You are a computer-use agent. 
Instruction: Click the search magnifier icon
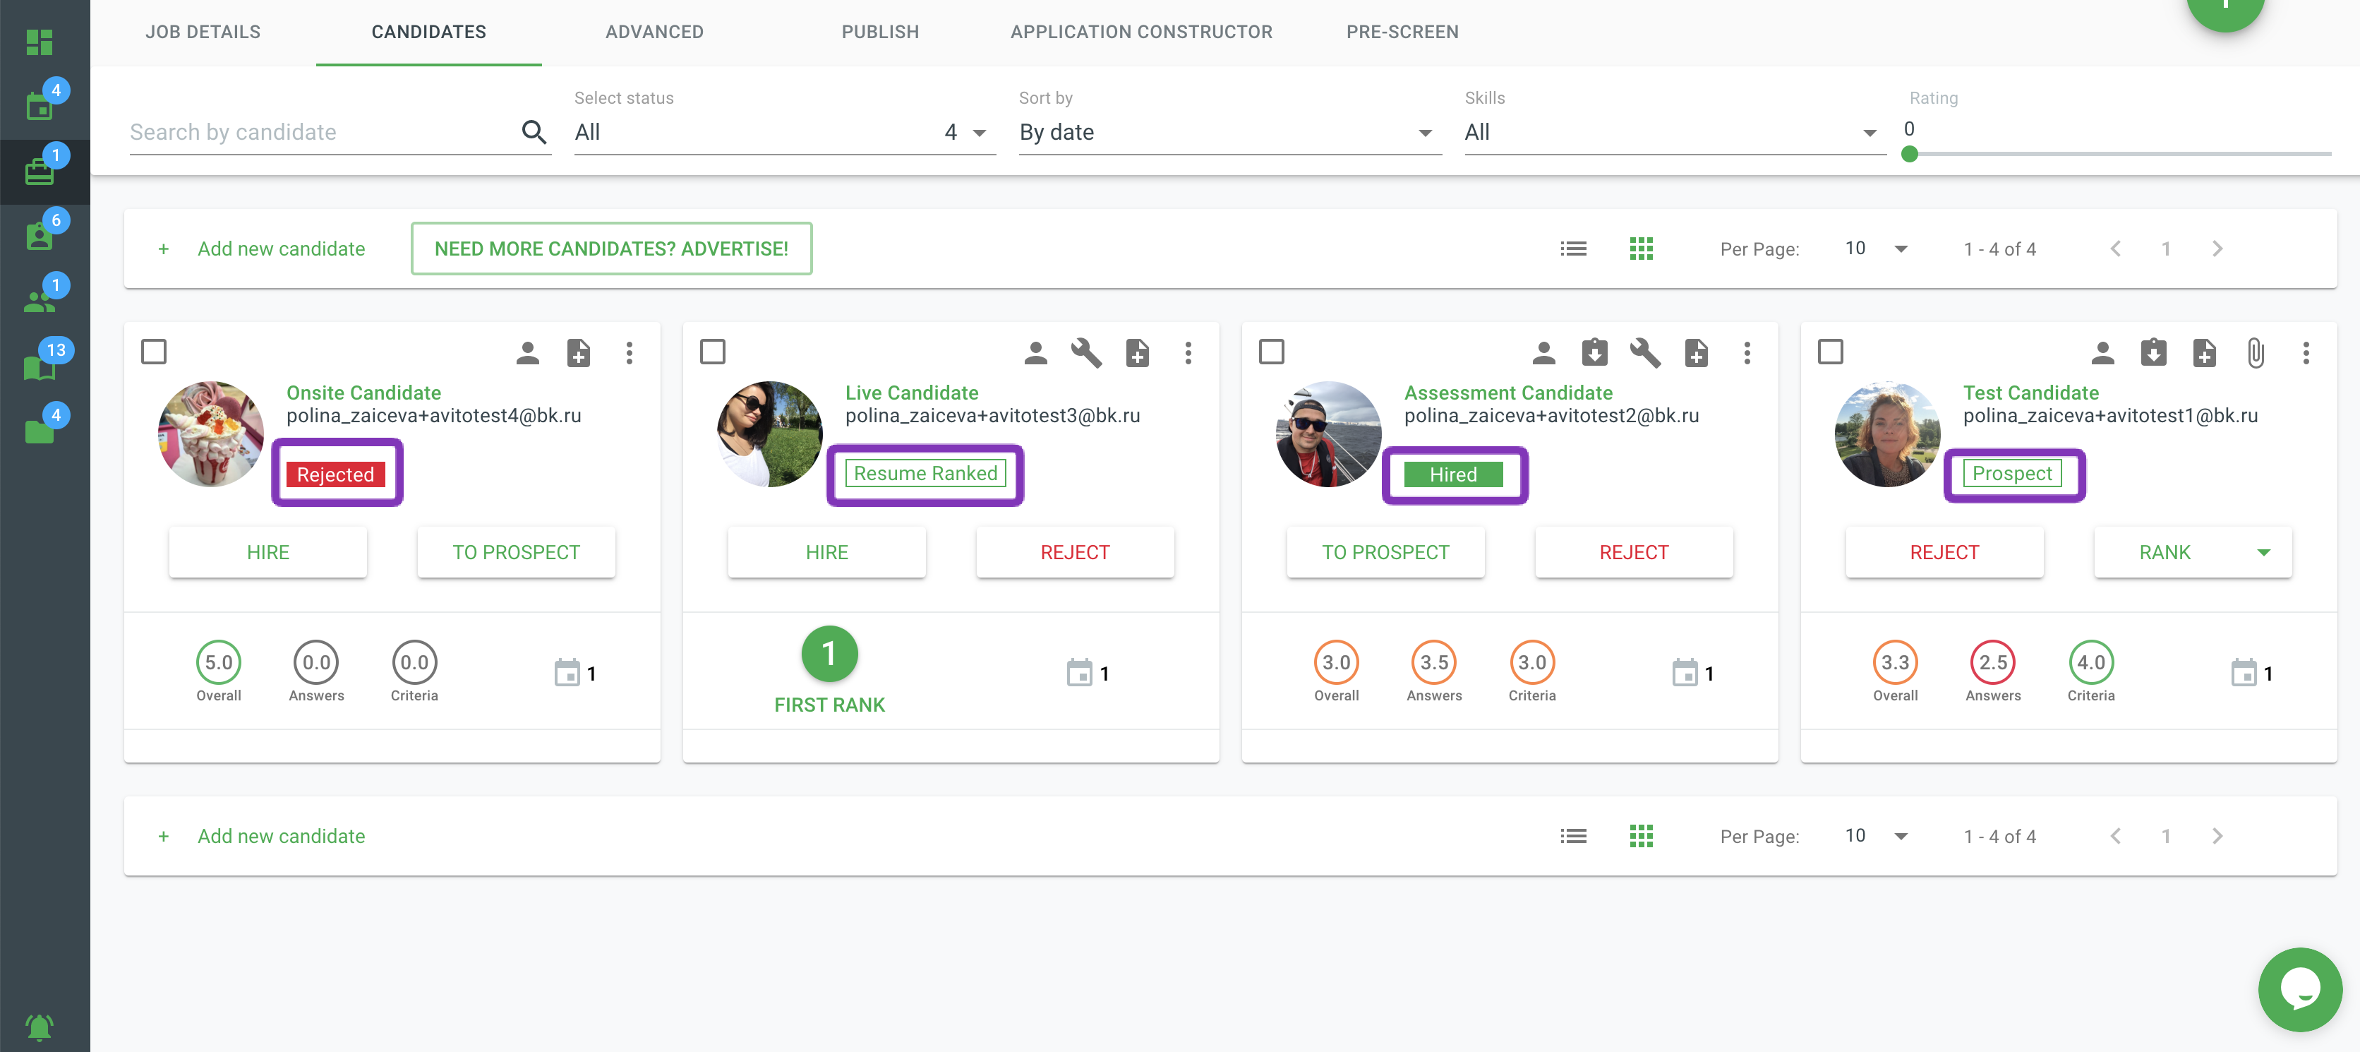pyautogui.click(x=534, y=132)
